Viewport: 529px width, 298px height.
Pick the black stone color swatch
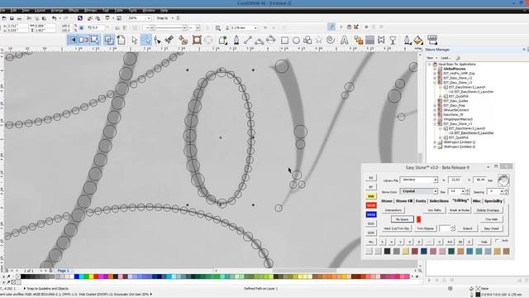pyautogui.click(x=388, y=251)
